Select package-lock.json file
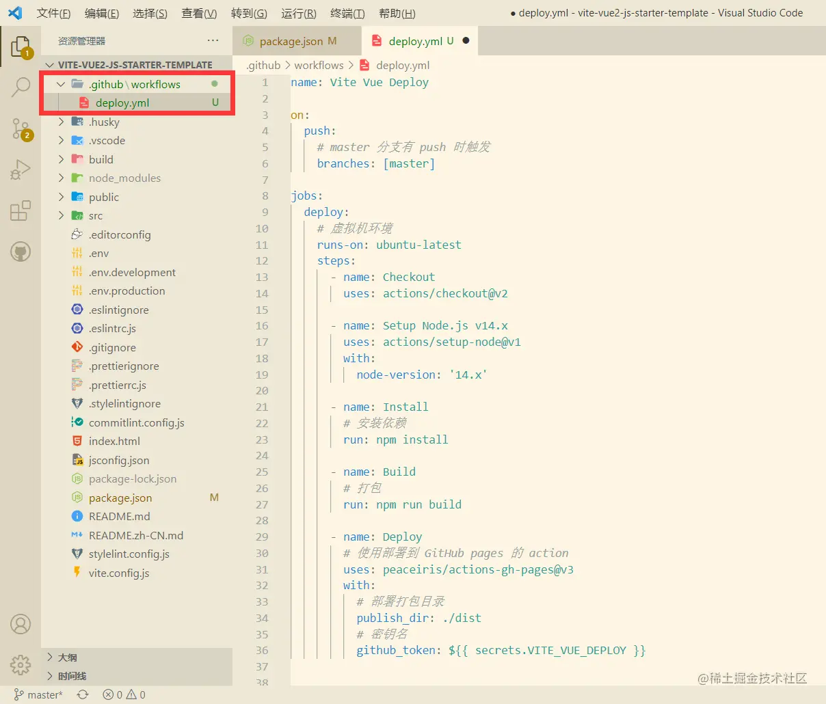The image size is (826, 704). (137, 478)
